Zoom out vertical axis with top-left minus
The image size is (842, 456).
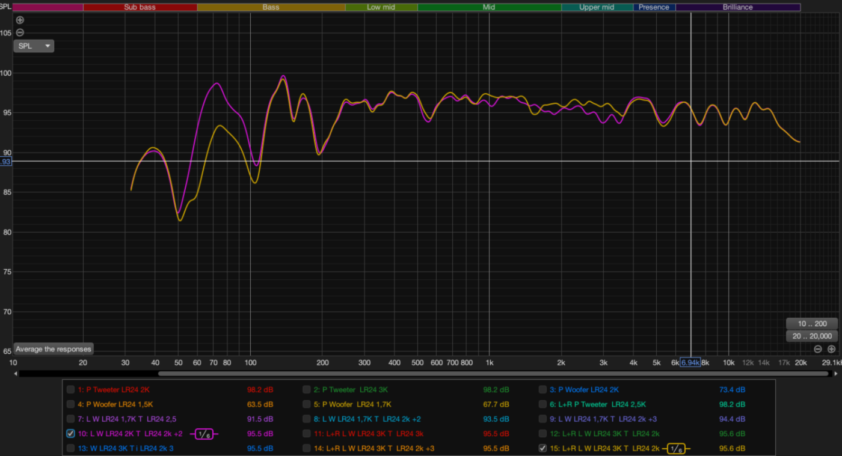(20, 32)
